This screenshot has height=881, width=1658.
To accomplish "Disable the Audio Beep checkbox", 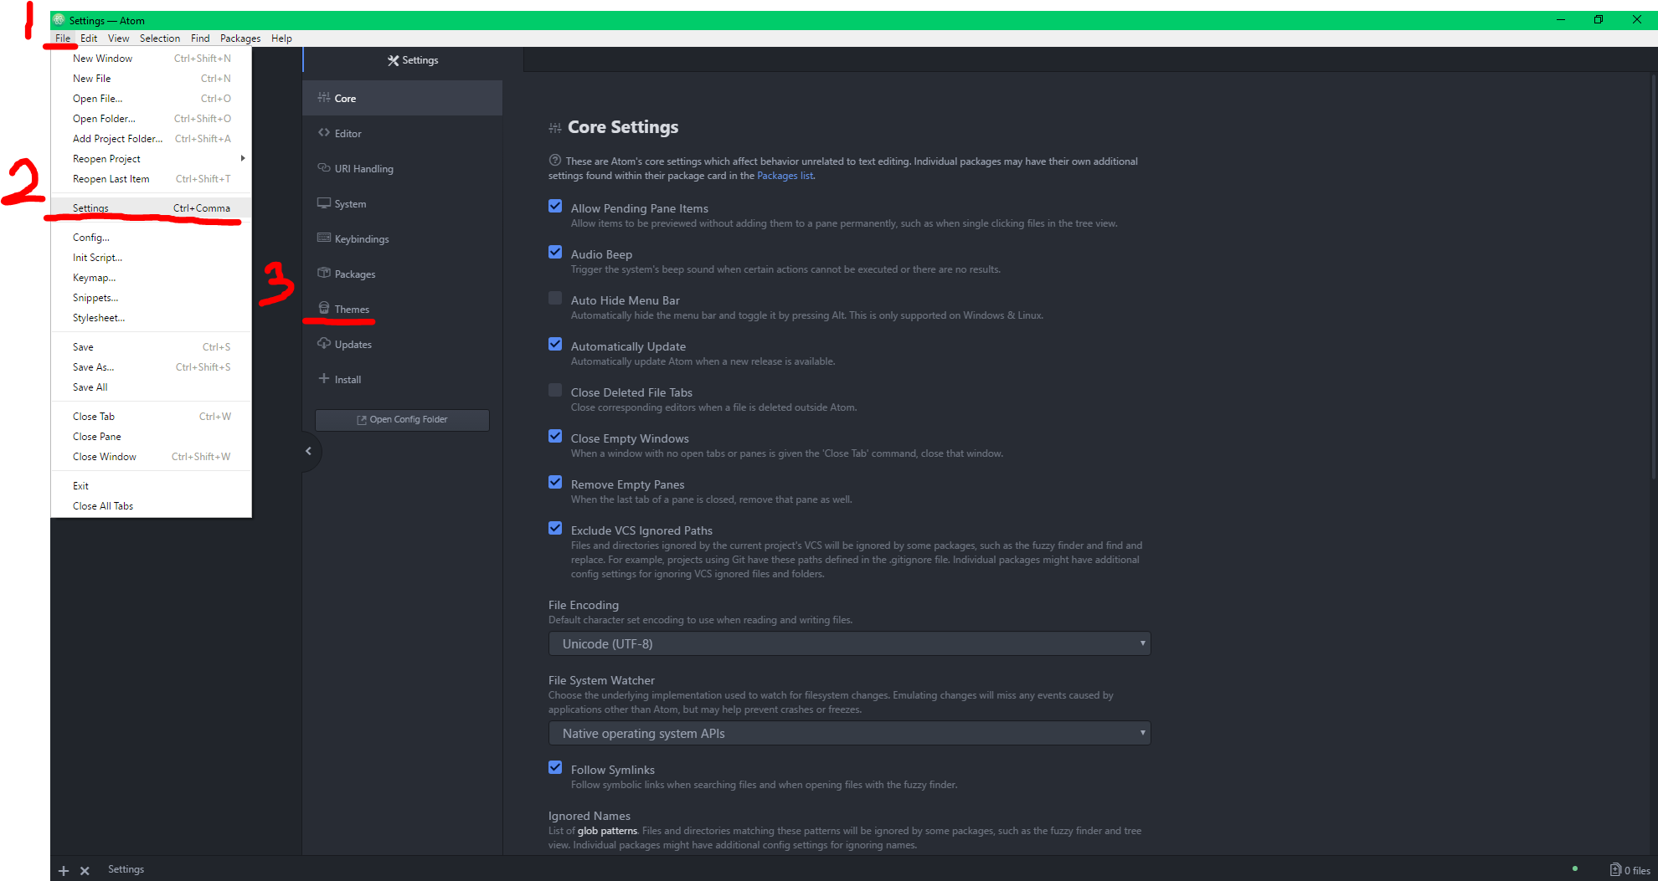I will 555,253.
